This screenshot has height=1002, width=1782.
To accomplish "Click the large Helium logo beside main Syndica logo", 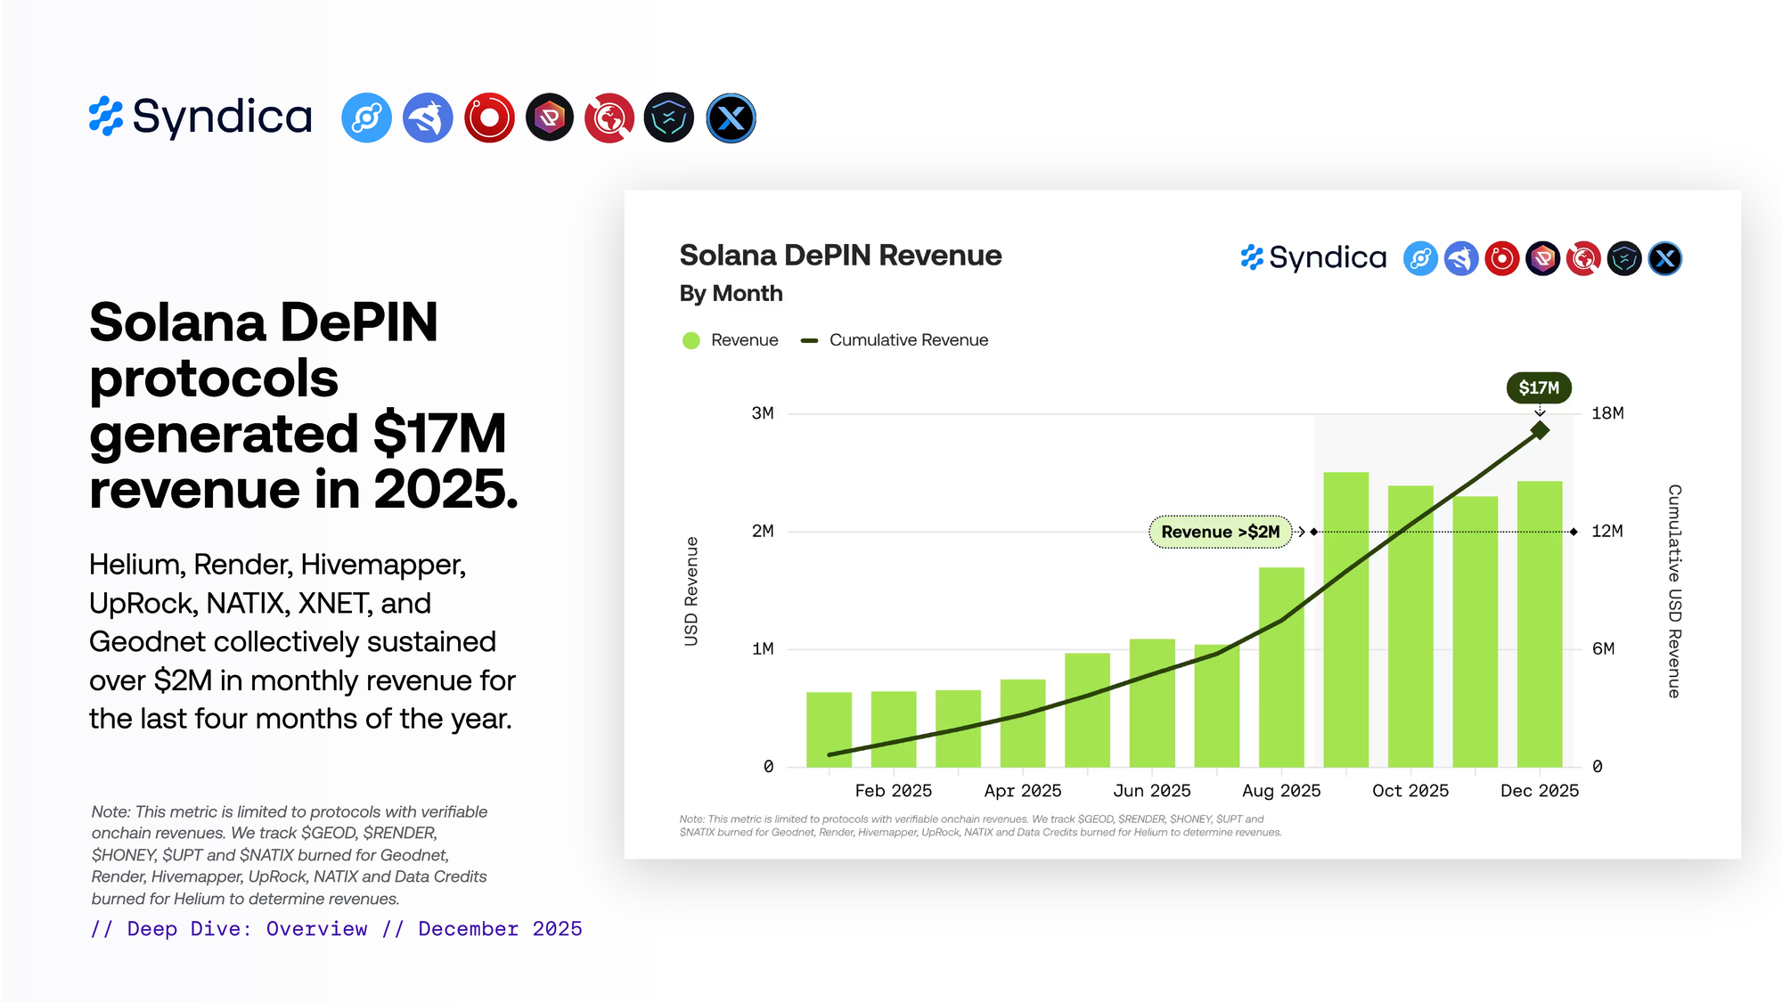I will pyautogui.click(x=366, y=118).
